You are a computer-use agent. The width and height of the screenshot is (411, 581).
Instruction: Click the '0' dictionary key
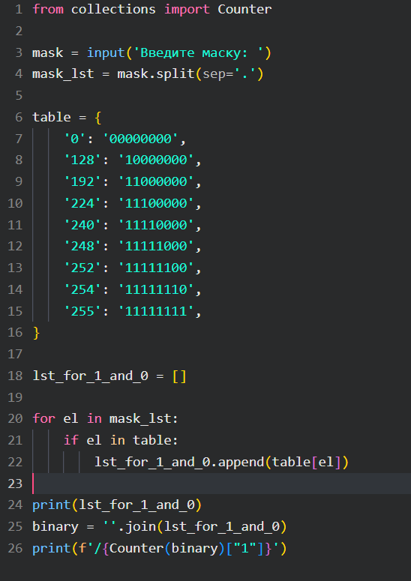(75, 139)
